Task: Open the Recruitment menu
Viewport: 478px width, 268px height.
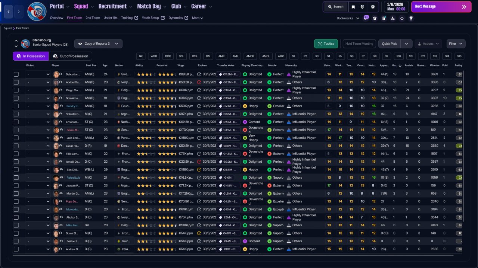Action: tap(115, 6)
